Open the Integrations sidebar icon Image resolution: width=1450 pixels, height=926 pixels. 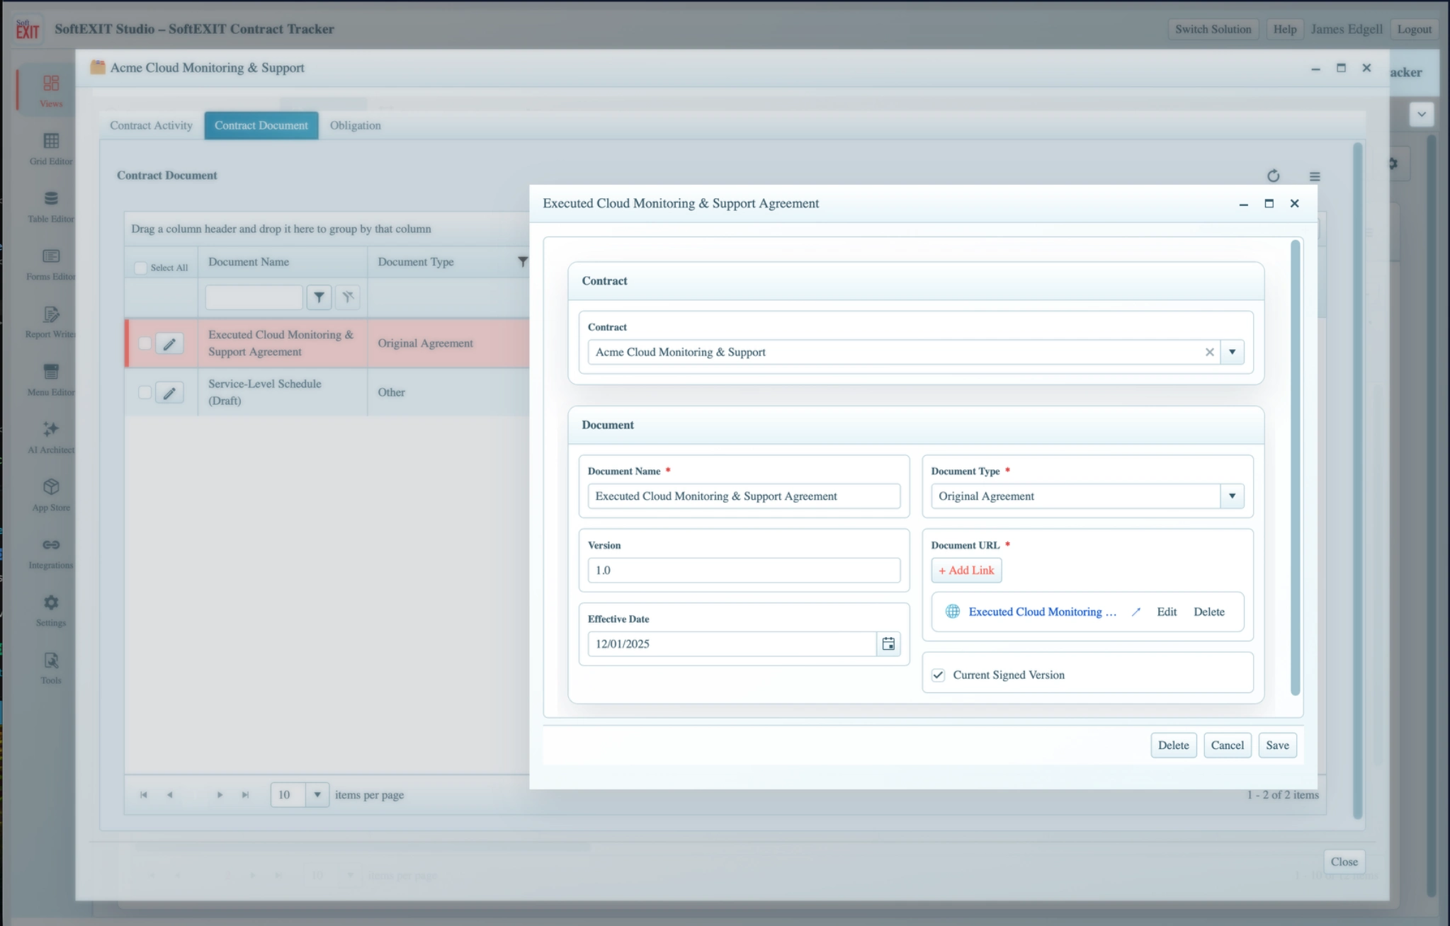coord(51,544)
